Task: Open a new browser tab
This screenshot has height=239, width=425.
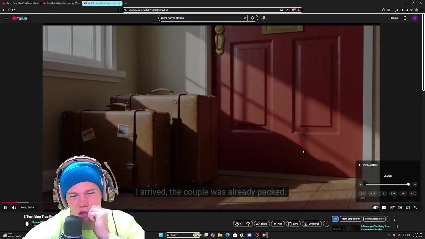Action: 126,3
